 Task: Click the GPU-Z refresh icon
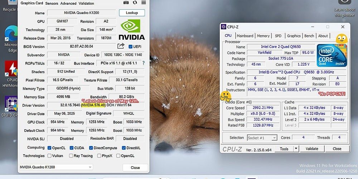[x=135, y=3]
